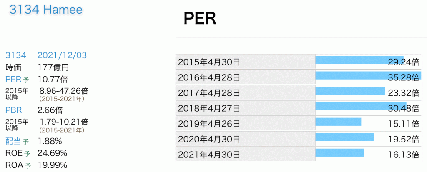427x172 pixels.
Task: Select the 2018年4月27日 row label
Action: point(209,108)
